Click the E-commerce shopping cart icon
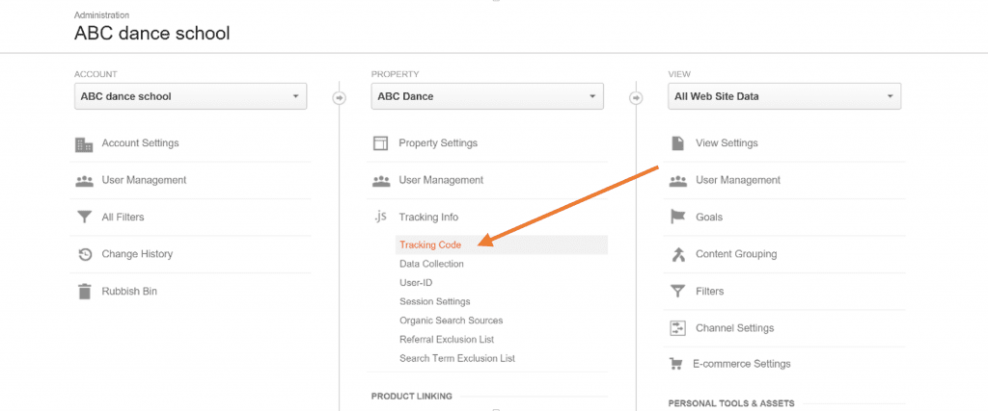988x411 pixels. pyautogui.click(x=675, y=364)
